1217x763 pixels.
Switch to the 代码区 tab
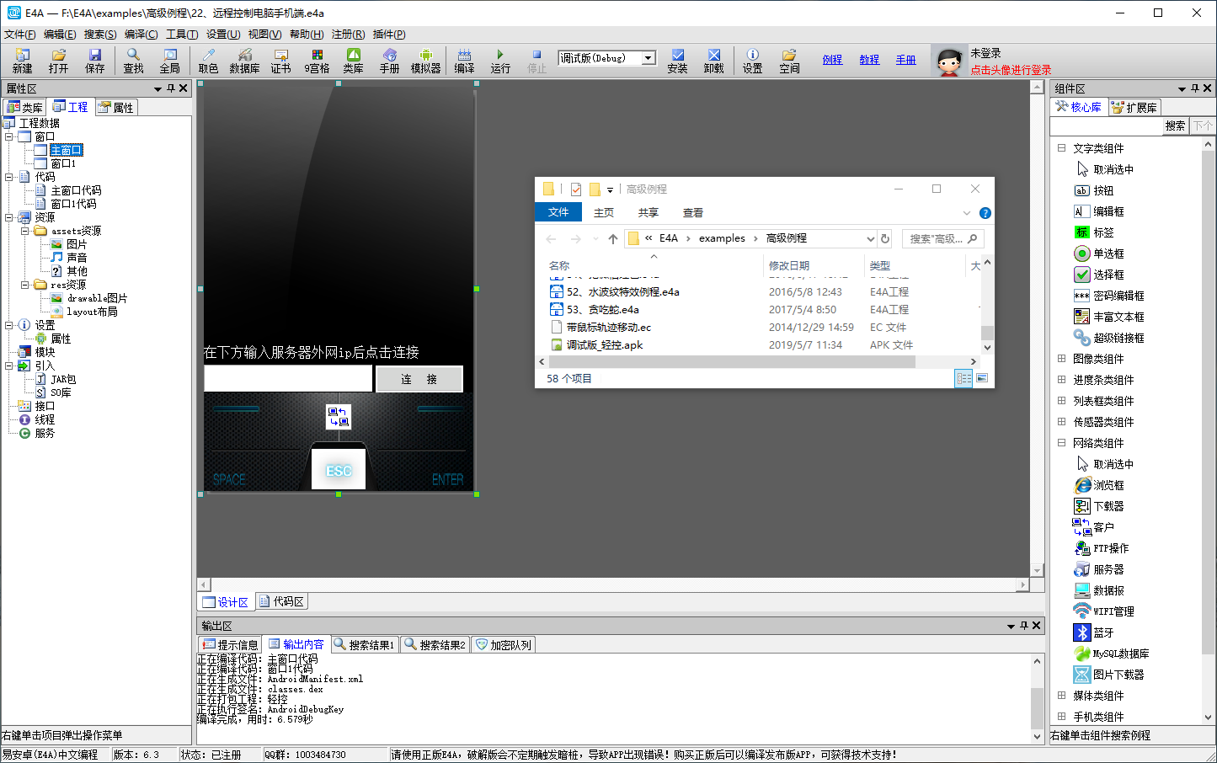coord(281,601)
